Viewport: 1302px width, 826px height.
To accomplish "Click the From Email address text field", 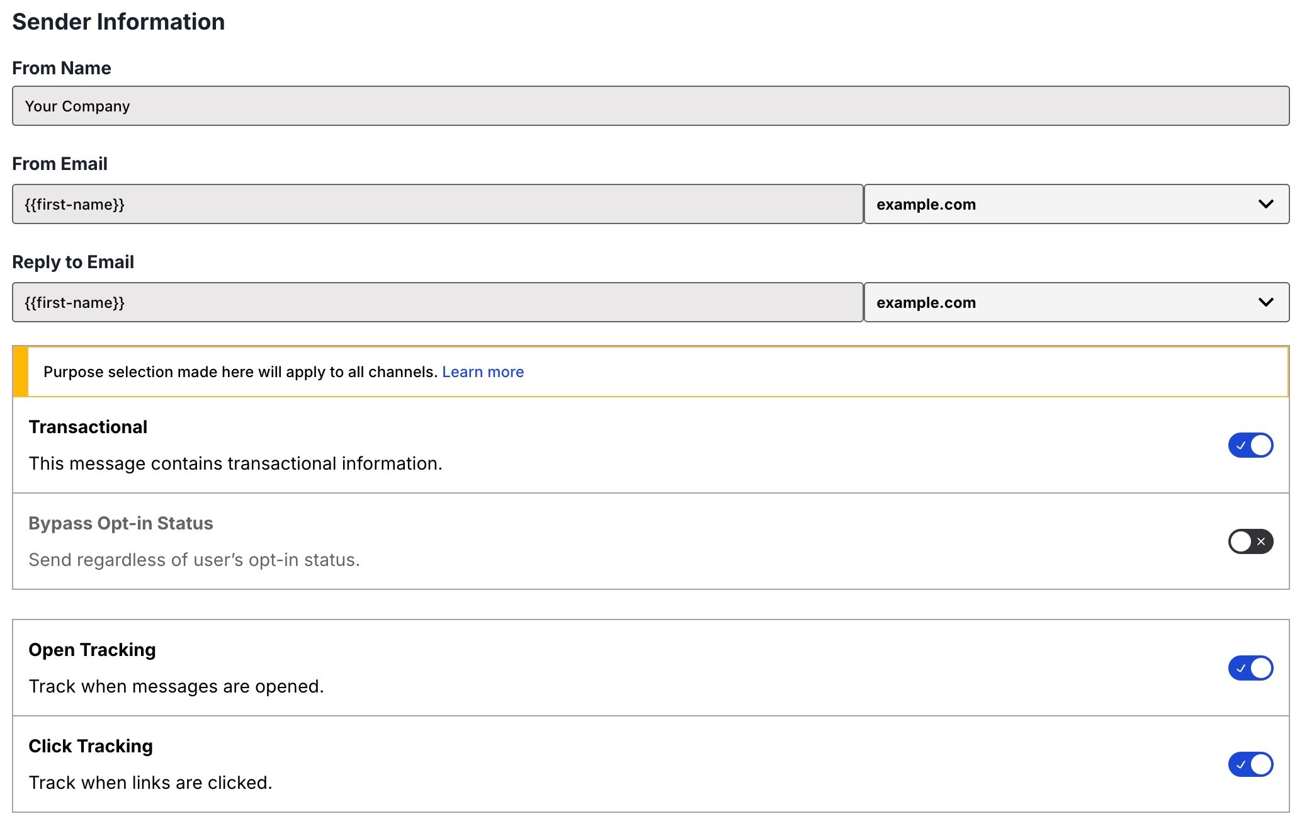I will 437,204.
